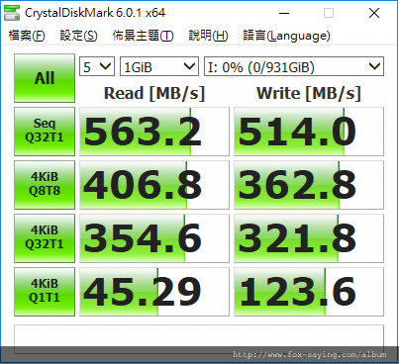Click the Write [MB/s] column header
Viewport: 399px width, 364px height.
[x=309, y=93]
